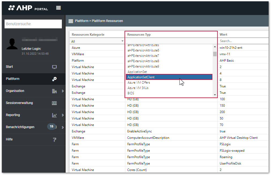271x175 pixels.
Task: Click the win10-21h2-ent value cell
Action: (243, 47)
